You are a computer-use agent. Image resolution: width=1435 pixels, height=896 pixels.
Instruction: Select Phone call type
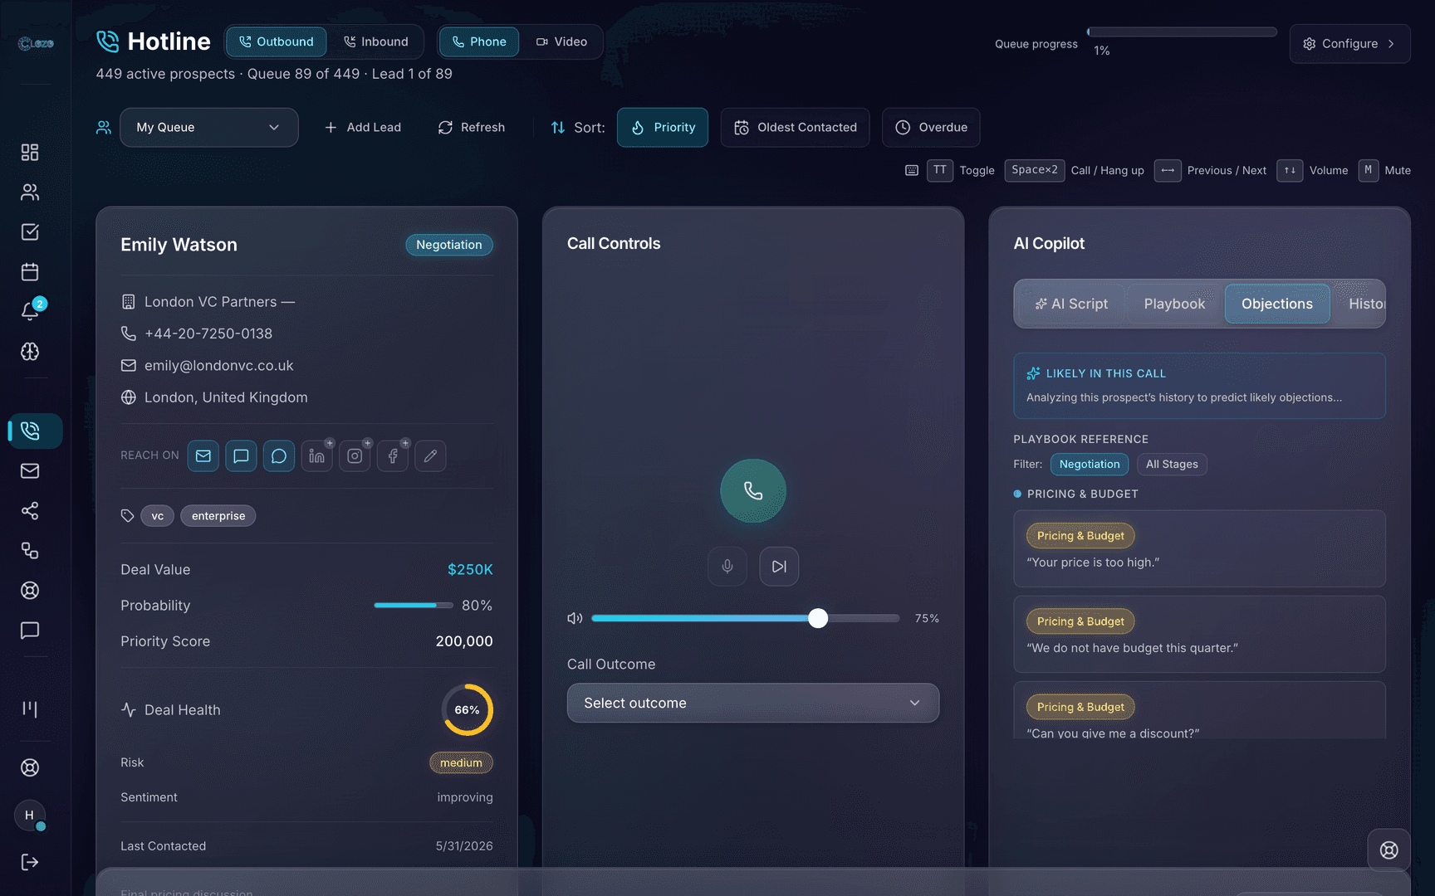pyautogui.click(x=479, y=41)
